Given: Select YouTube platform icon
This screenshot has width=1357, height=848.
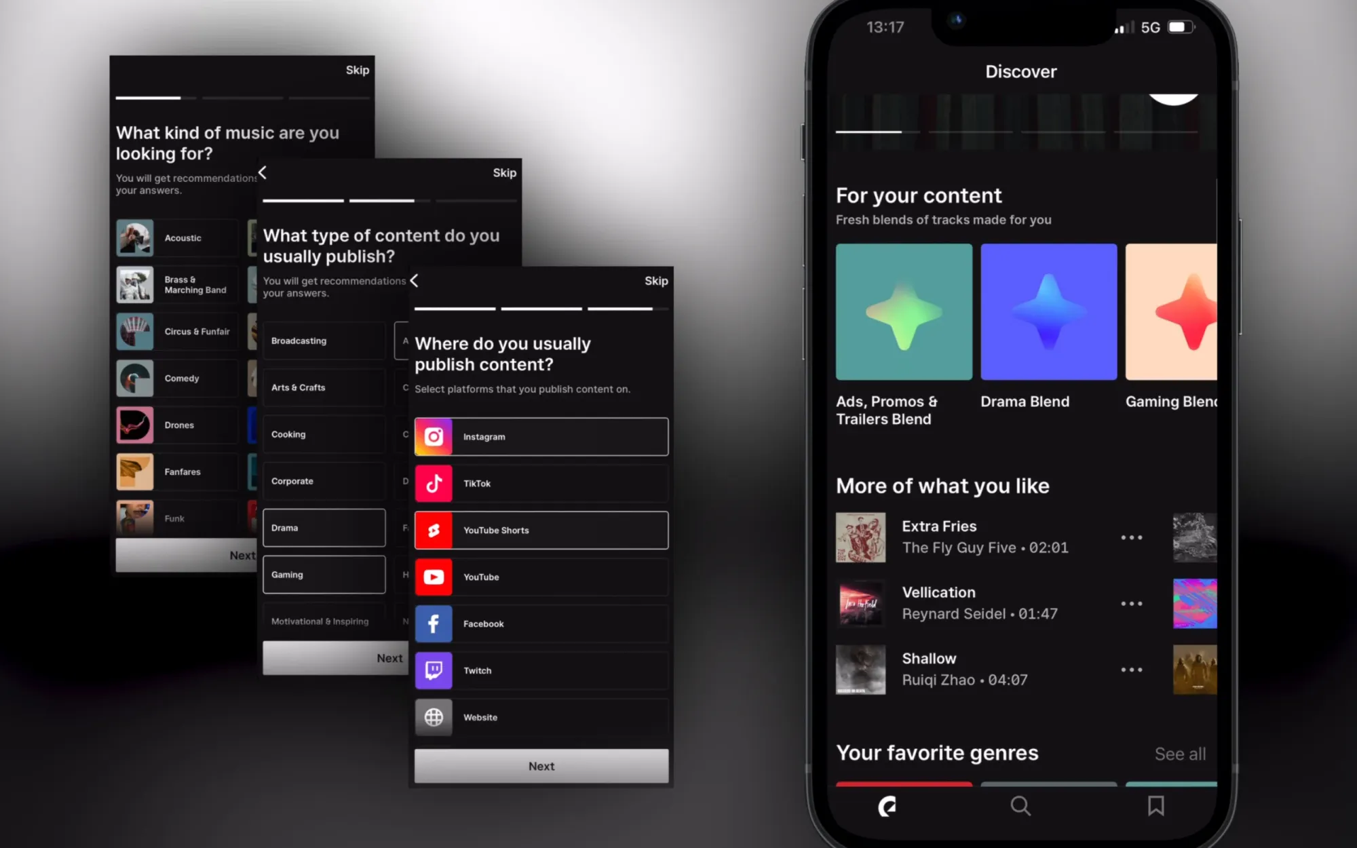Looking at the screenshot, I should tap(434, 577).
